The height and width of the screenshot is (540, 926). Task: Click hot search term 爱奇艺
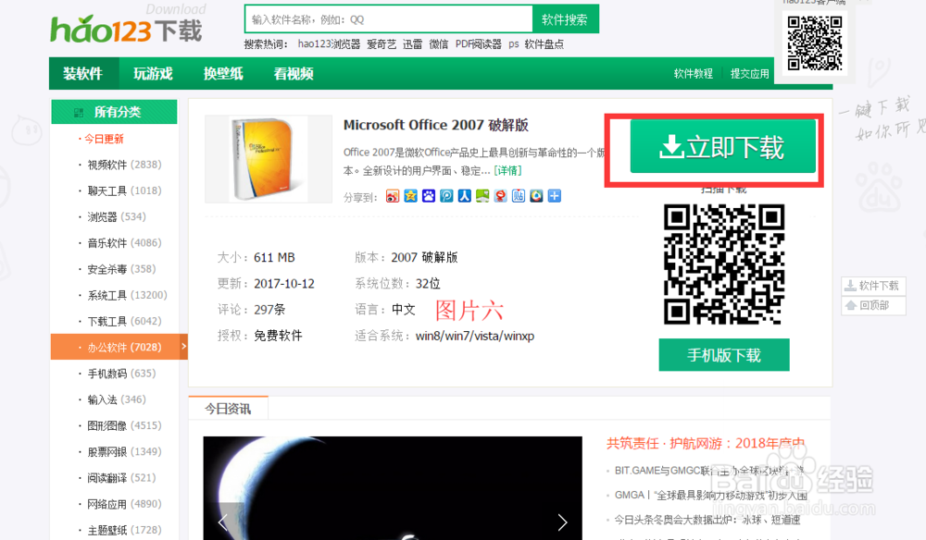tap(382, 44)
